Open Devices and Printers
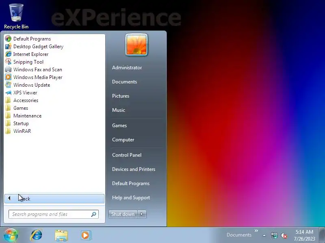Image resolution: width=325 pixels, height=243 pixels. (134, 169)
